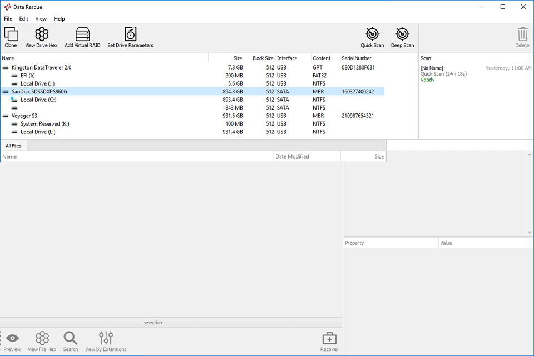The image size is (534, 356).
Task: Open View File Hex tool
Action: [x=42, y=342]
